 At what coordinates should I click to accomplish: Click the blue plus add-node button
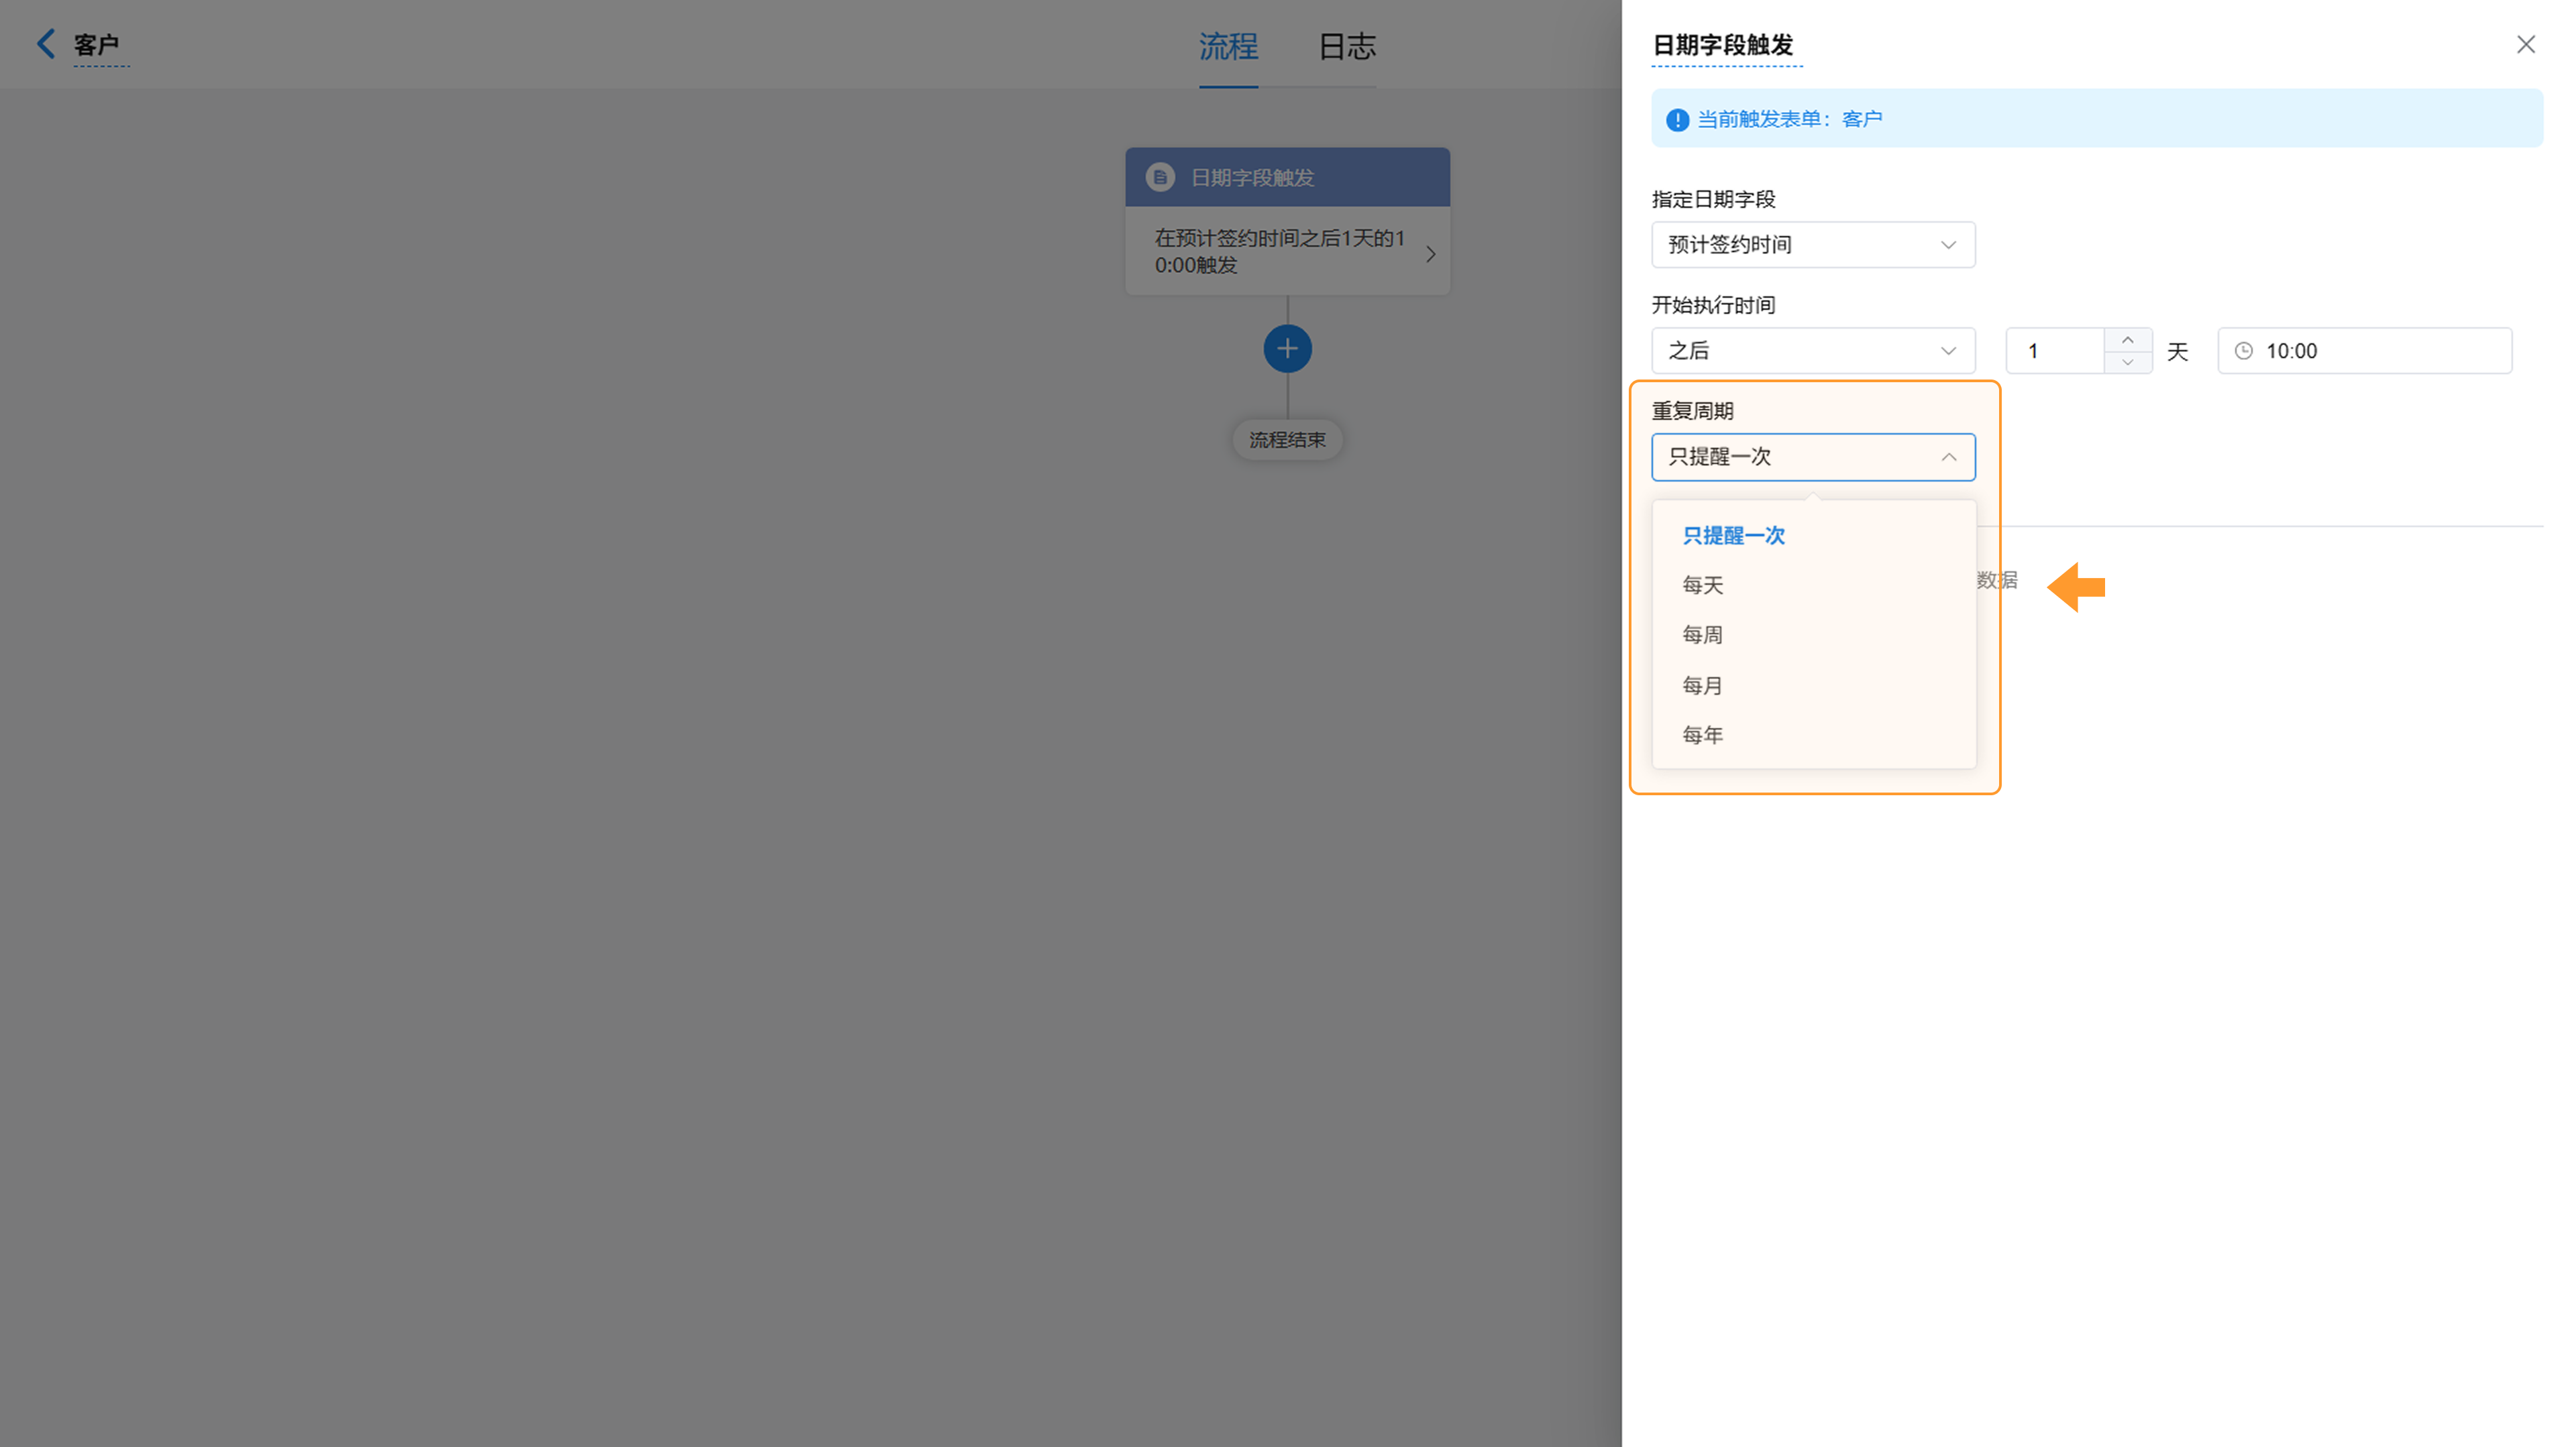tap(1287, 349)
